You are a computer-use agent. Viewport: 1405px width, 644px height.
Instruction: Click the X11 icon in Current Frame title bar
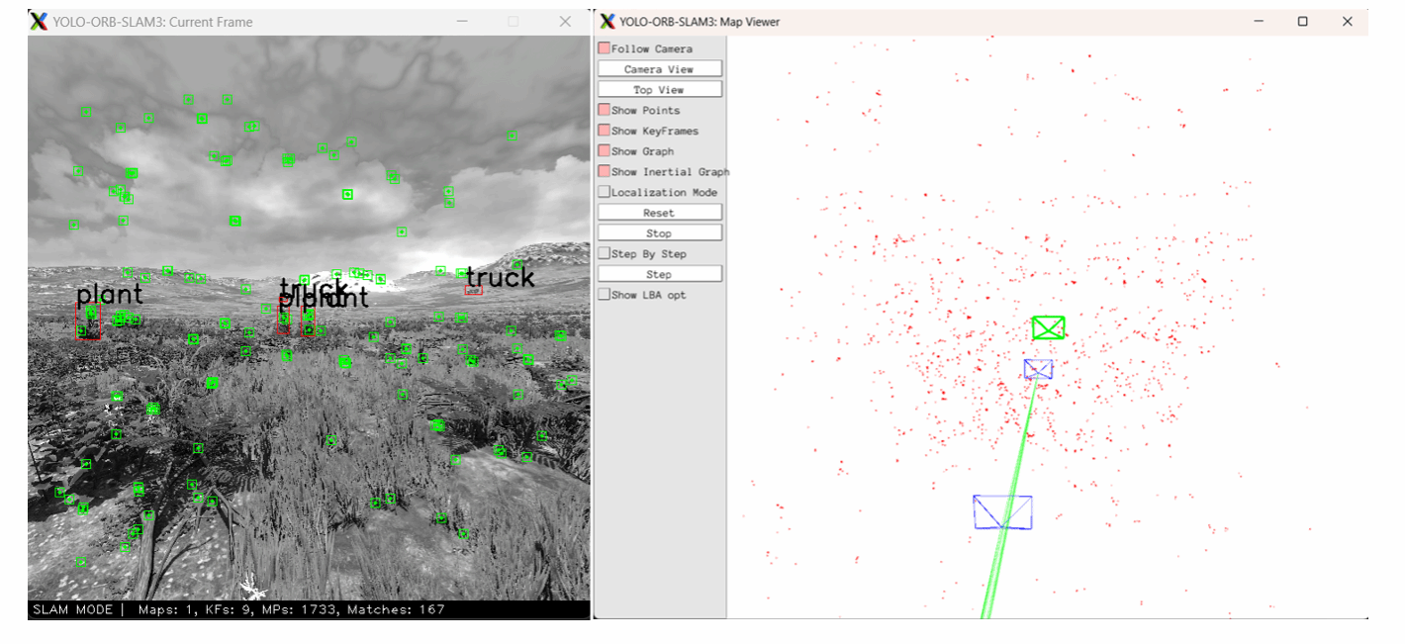click(x=39, y=21)
